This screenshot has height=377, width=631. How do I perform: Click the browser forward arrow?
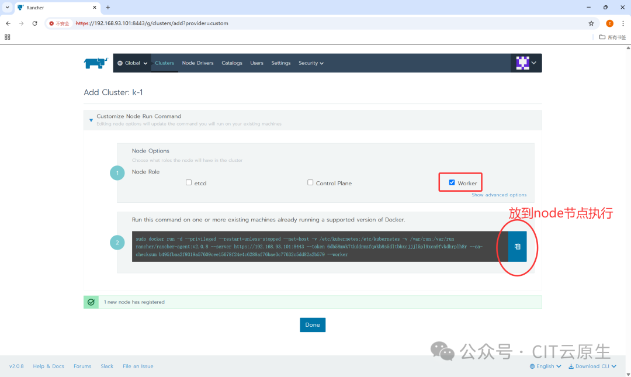[22, 23]
